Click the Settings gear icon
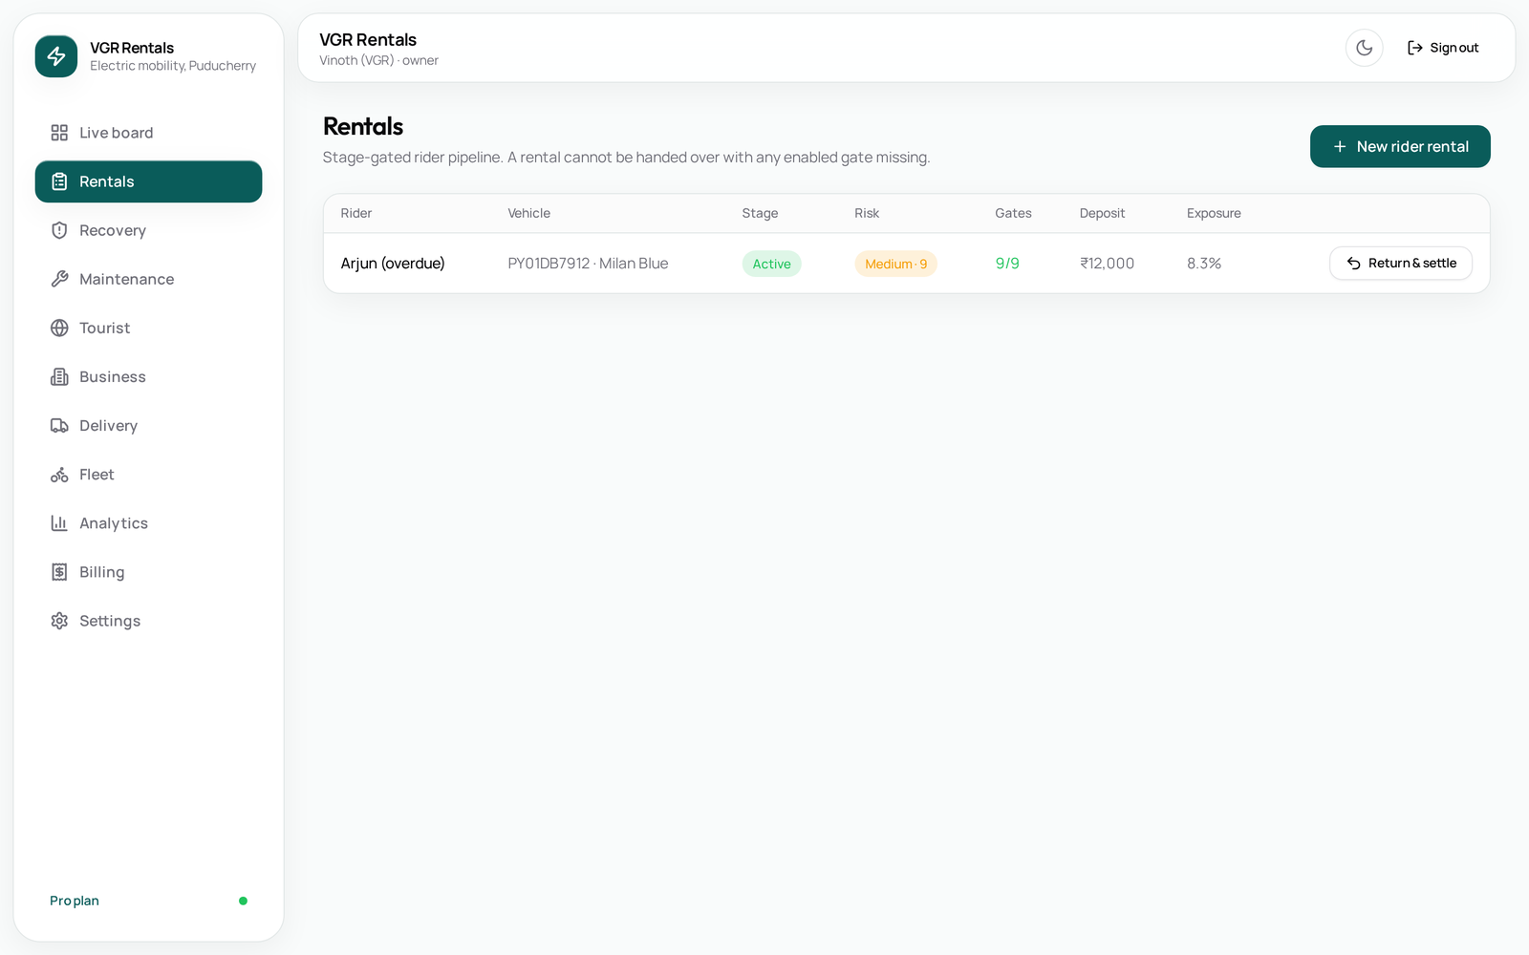The height and width of the screenshot is (955, 1529). [59, 621]
